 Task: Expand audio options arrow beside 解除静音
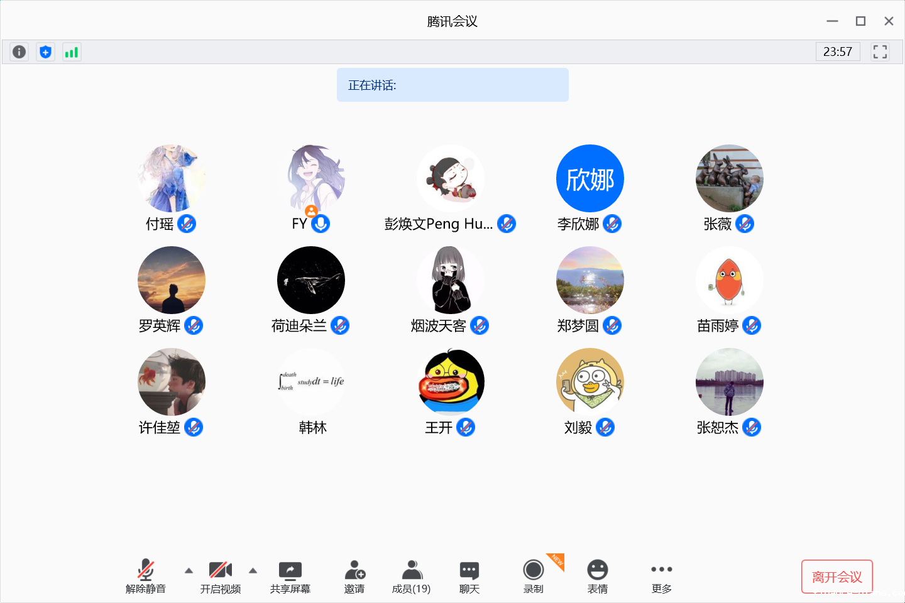[189, 571]
